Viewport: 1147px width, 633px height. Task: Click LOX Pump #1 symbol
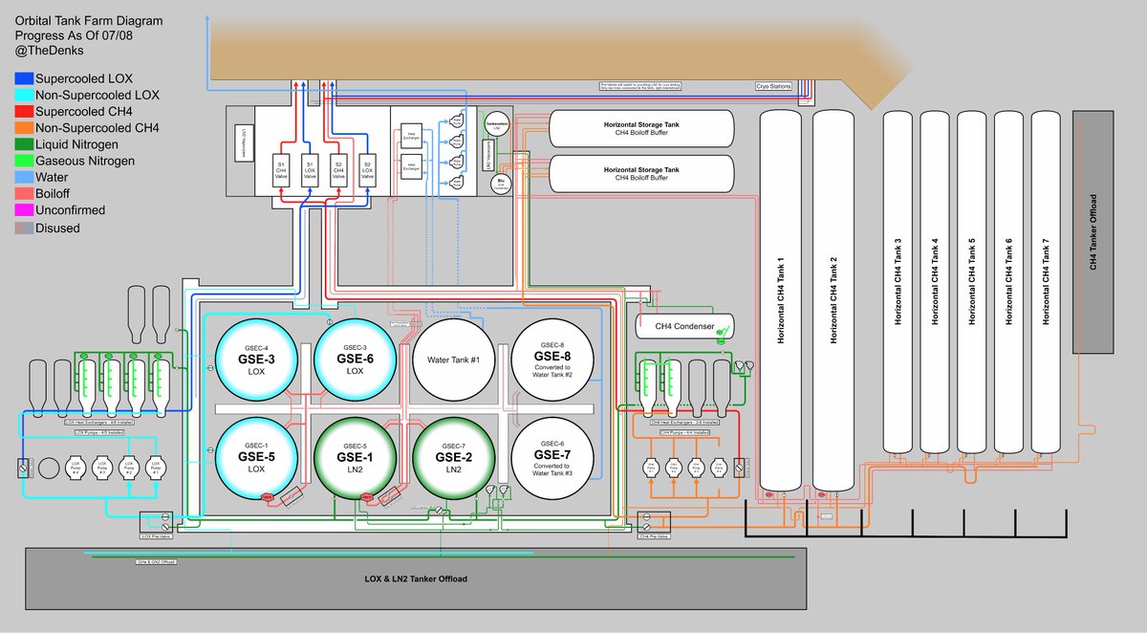click(x=155, y=469)
